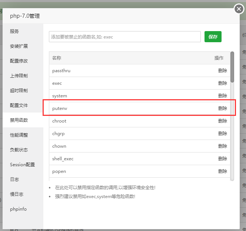Image resolution: width=246 pixels, height=231 pixels.
Task: Click the green 保存 button
Action: (x=213, y=37)
